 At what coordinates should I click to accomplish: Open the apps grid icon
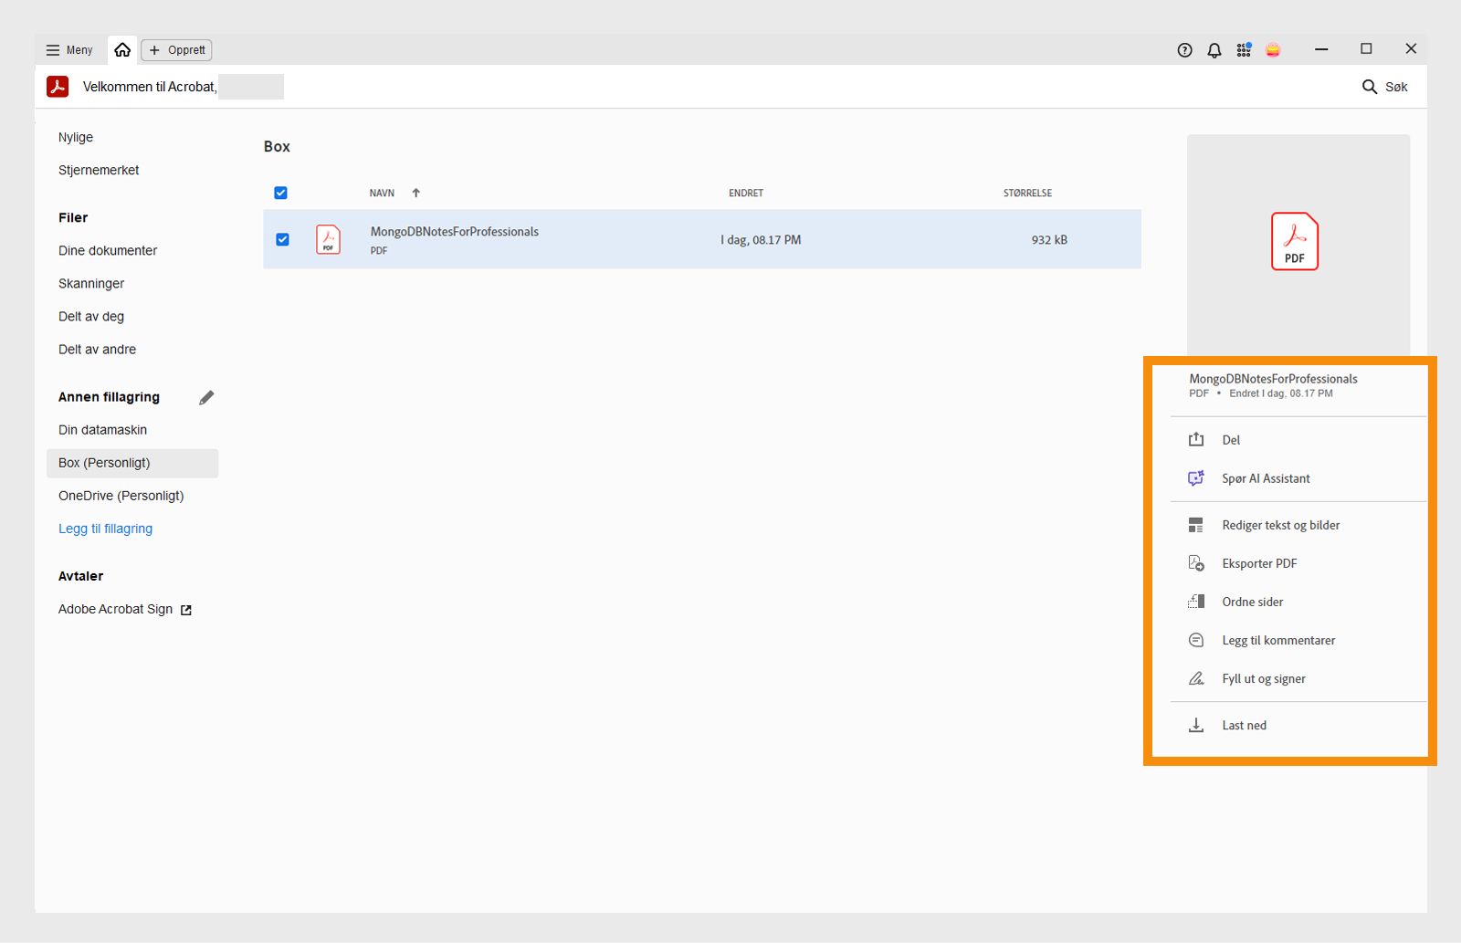tap(1244, 50)
